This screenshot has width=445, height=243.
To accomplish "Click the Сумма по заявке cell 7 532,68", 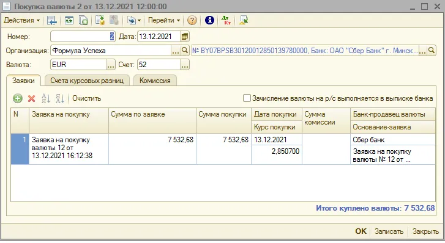I will [x=152, y=149].
